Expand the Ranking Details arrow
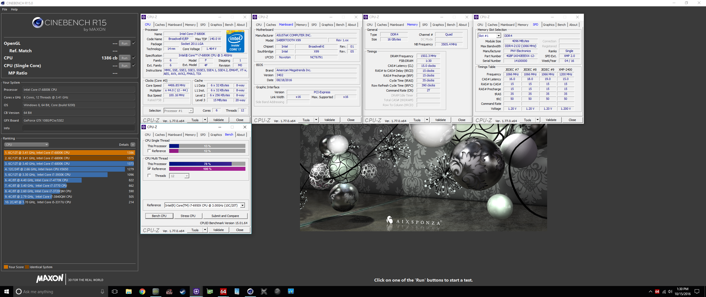Screen dimensions: 706x297 pyautogui.click(x=133, y=145)
